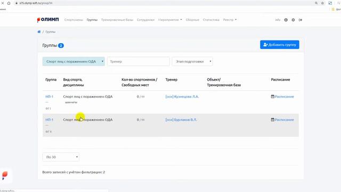Open Расписание for Кузнецова's group
The image size is (341, 192).
tap(282, 97)
